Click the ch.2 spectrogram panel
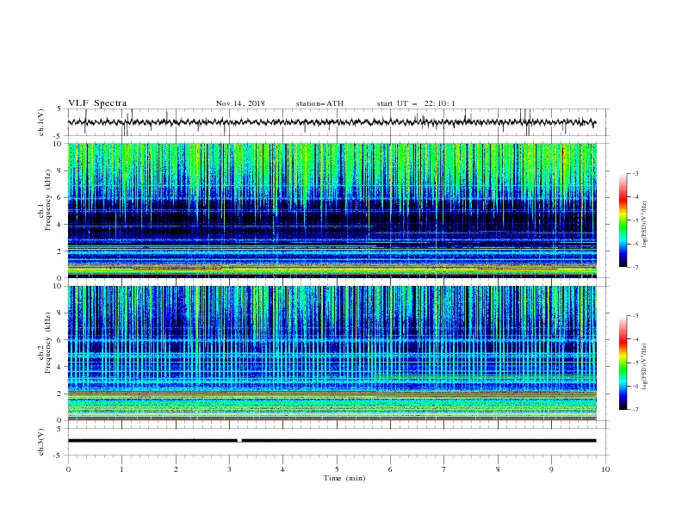This screenshot has height=527, width=682. 332,353
